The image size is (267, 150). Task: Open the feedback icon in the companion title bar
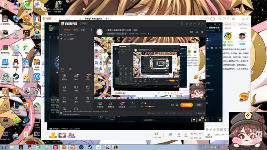[182, 24]
